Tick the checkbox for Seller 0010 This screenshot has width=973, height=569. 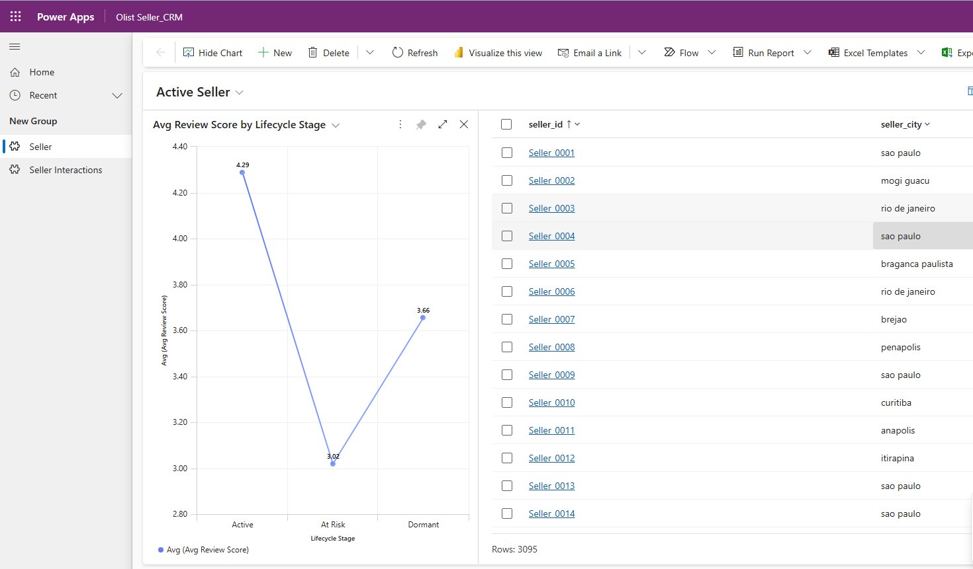507,402
